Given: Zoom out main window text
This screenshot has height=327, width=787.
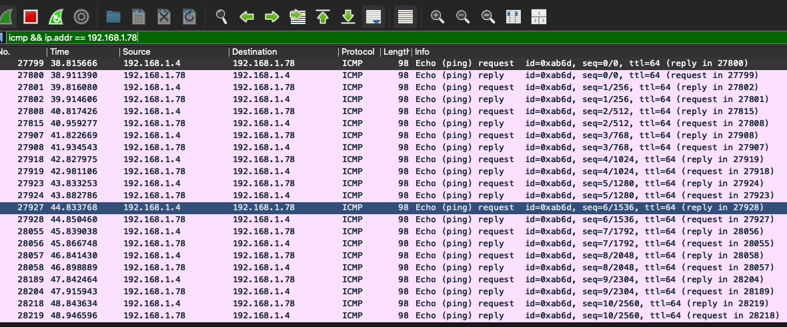Looking at the screenshot, I should tap(463, 17).
